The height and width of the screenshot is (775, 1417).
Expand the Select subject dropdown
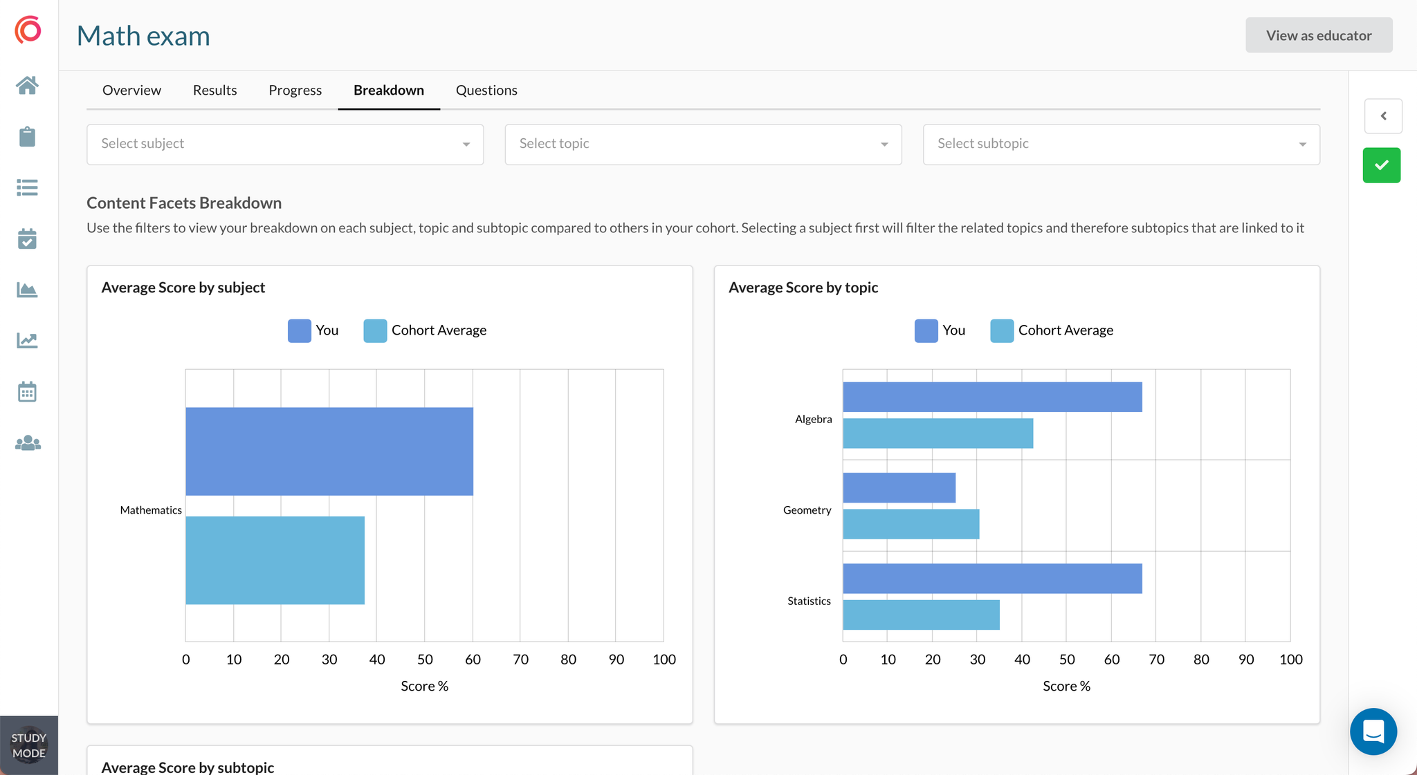pyautogui.click(x=285, y=144)
